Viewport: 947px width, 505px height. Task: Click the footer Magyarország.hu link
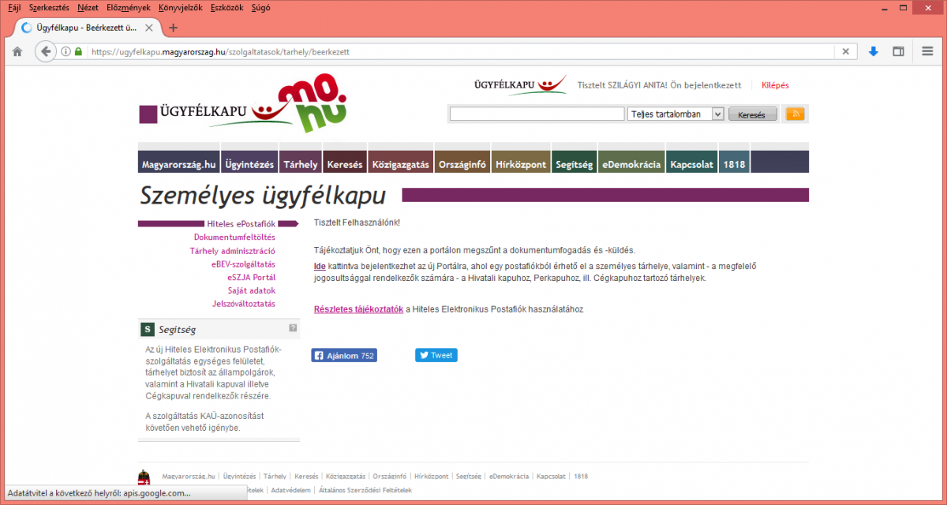click(x=189, y=477)
